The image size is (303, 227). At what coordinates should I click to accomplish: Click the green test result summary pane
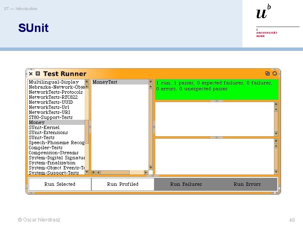click(x=217, y=90)
